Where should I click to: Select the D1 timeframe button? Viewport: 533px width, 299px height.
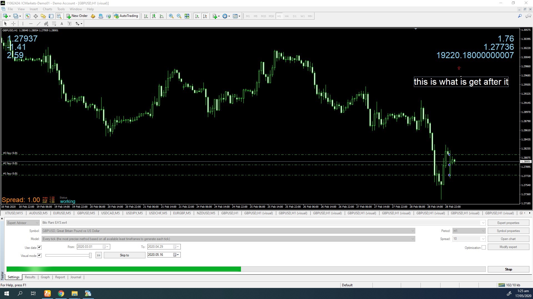[295, 16]
